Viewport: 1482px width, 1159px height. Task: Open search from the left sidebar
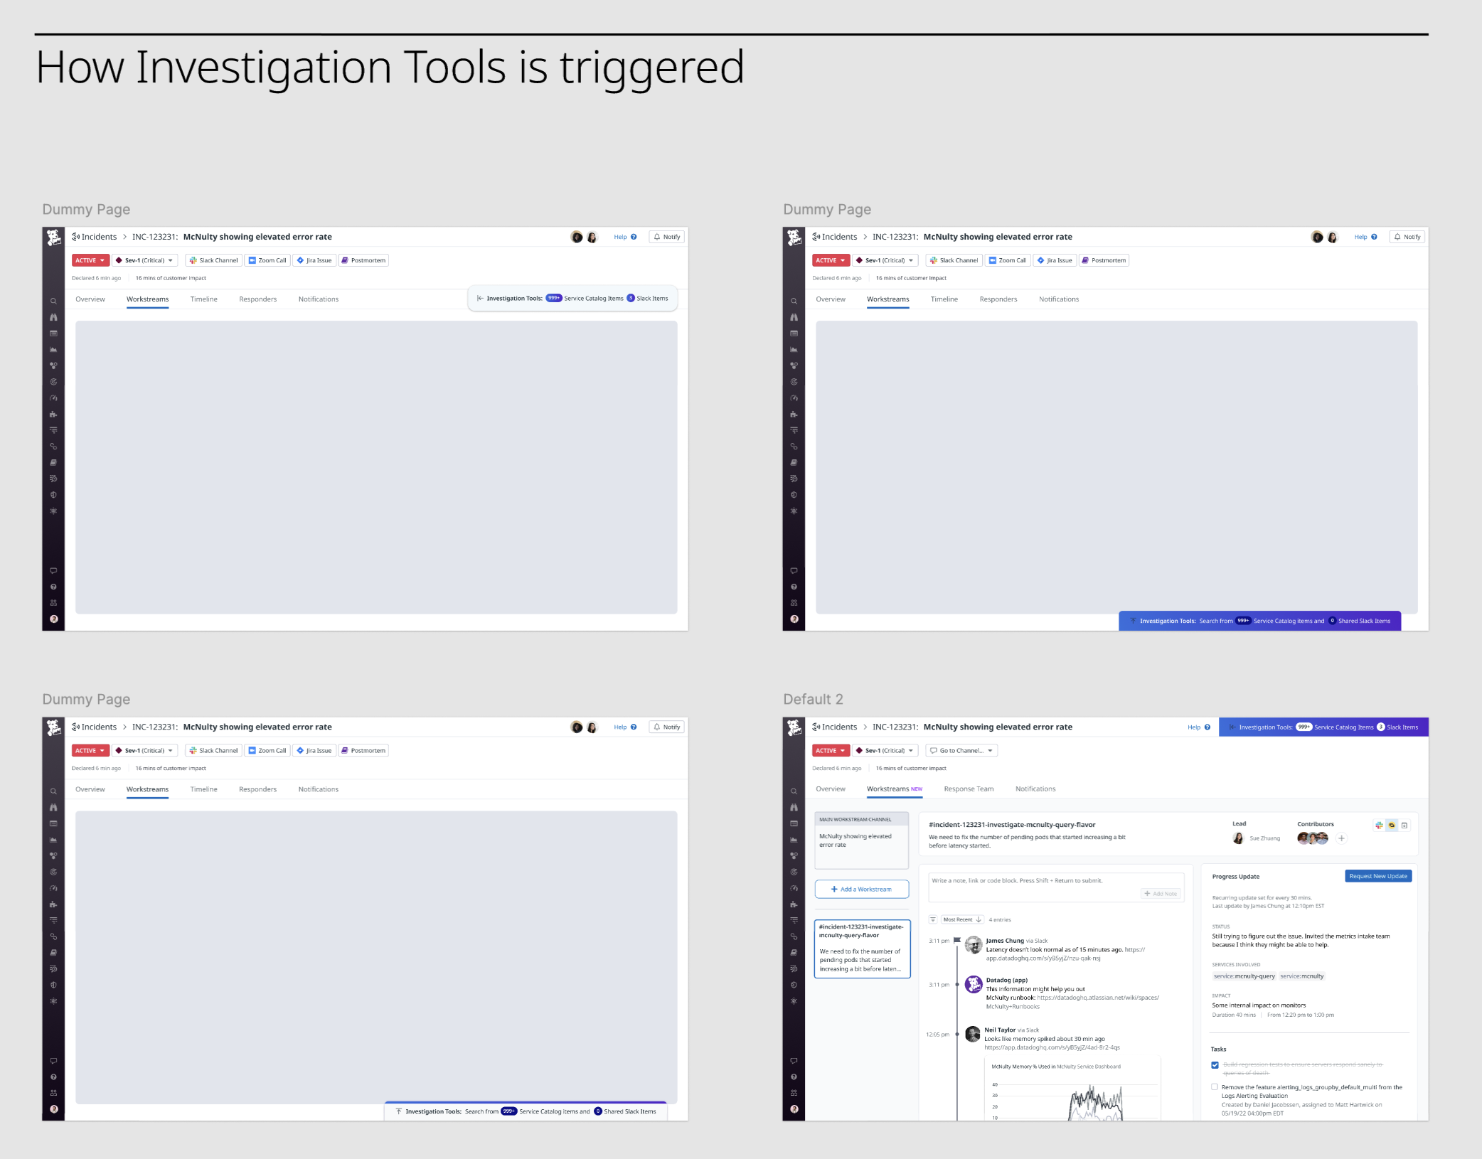(x=794, y=791)
